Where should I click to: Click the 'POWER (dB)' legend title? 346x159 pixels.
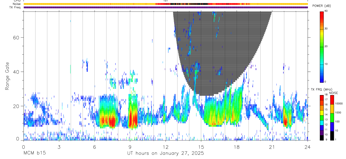click(321, 6)
